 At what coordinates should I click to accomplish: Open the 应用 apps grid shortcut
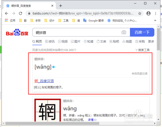tap(10, 21)
